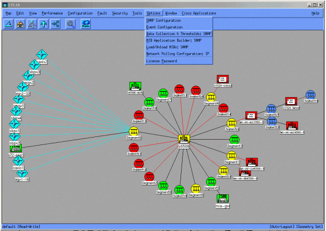Choose Data Collection & Thresholds: SNMP
The height and width of the screenshot is (231, 326).
click(x=179, y=33)
